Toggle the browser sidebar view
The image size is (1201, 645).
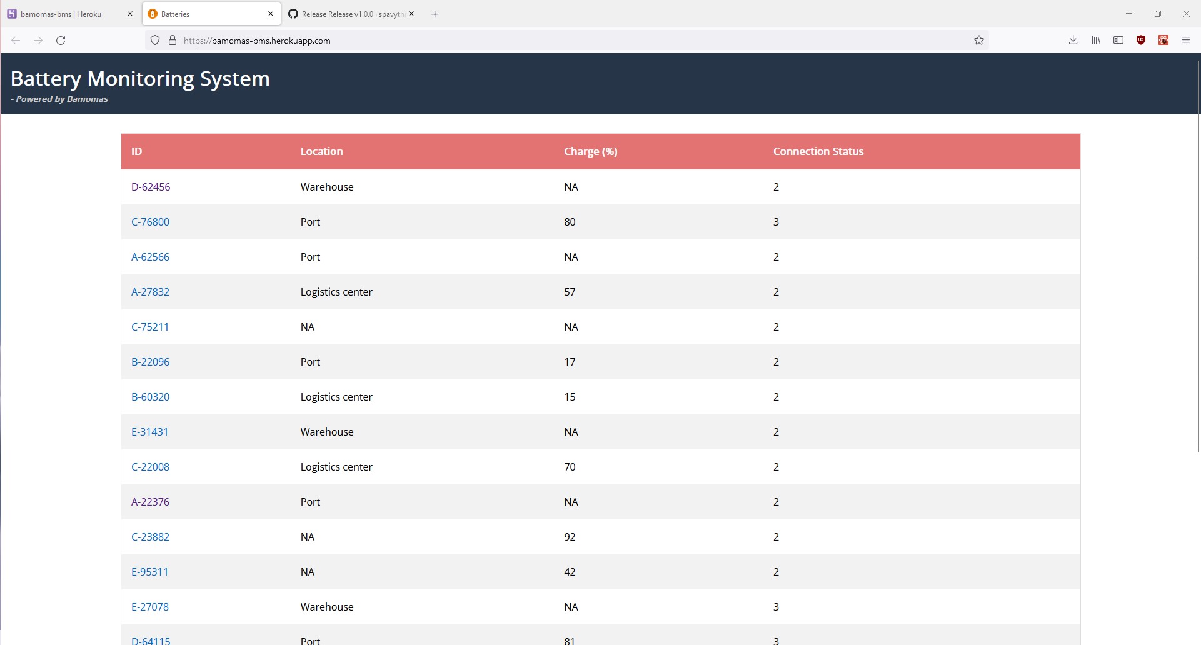tap(1118, 40)
